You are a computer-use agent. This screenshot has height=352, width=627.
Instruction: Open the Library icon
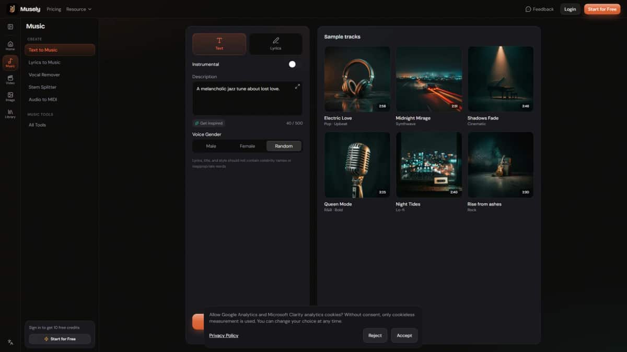coord(10,114)
